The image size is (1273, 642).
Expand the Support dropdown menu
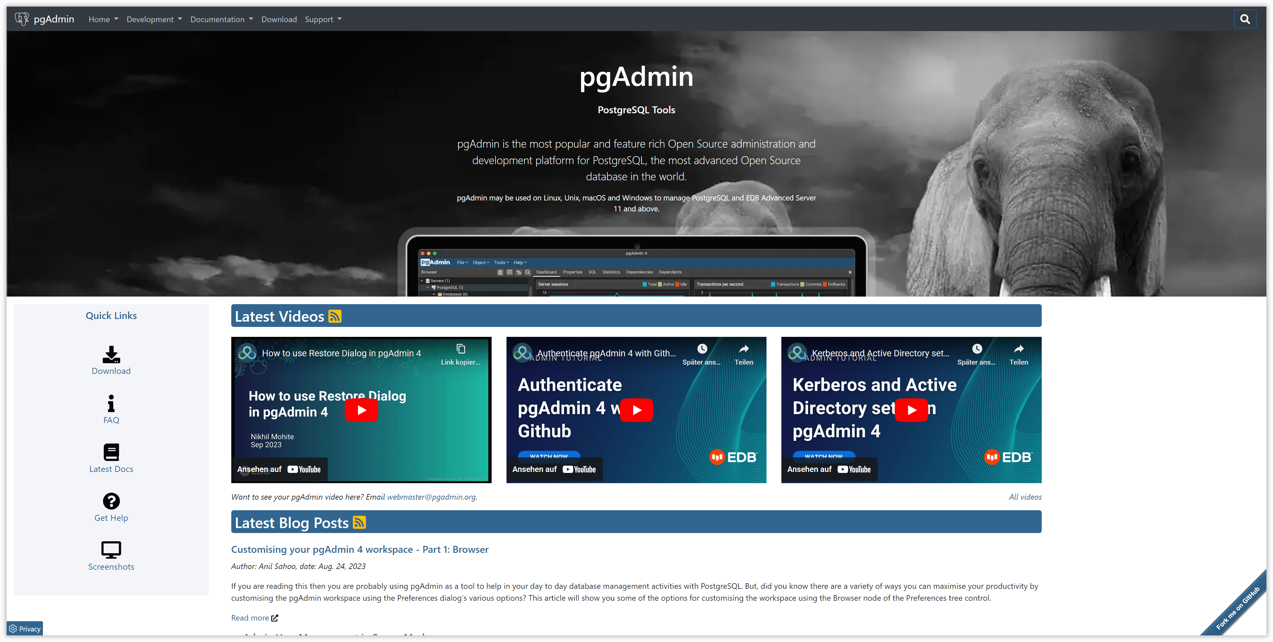point(323,19)
